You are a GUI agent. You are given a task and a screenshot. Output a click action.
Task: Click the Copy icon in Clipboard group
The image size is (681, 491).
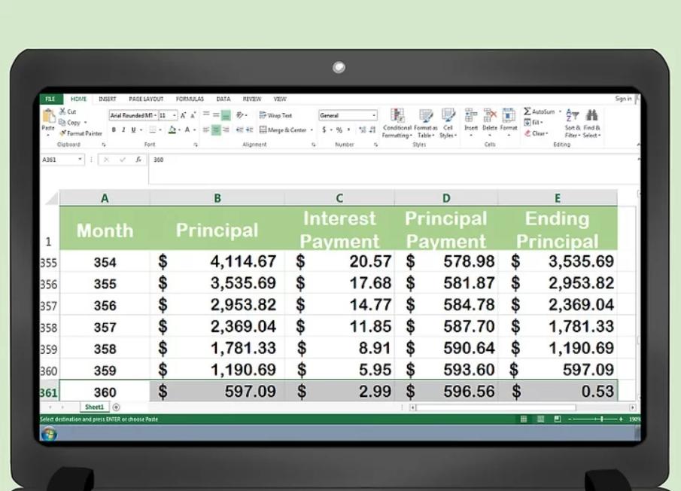coord(63,123)
